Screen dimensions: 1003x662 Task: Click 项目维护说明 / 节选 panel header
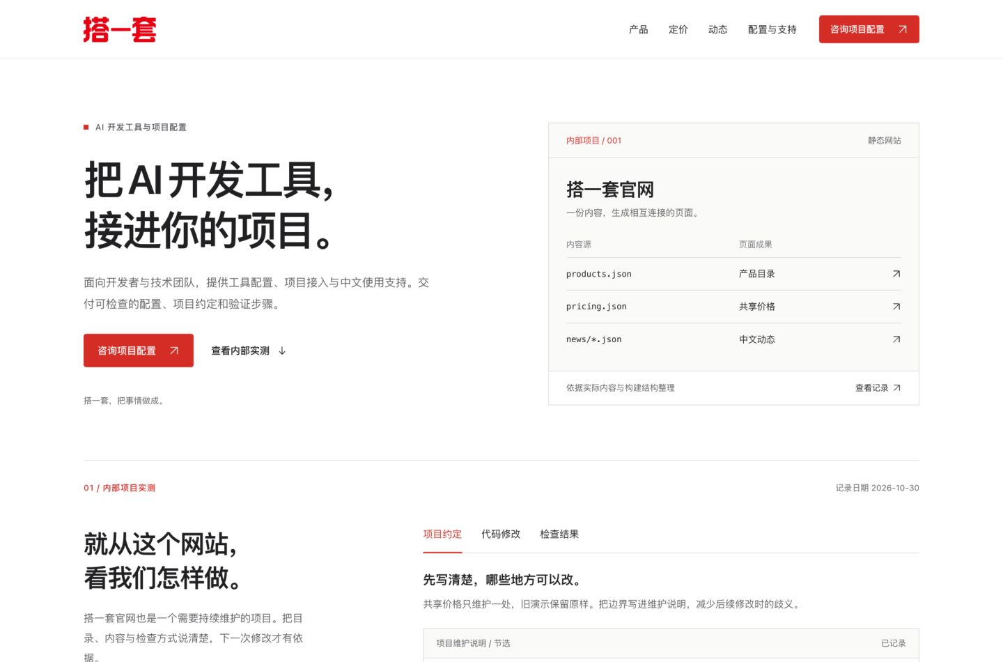[474, 643]
